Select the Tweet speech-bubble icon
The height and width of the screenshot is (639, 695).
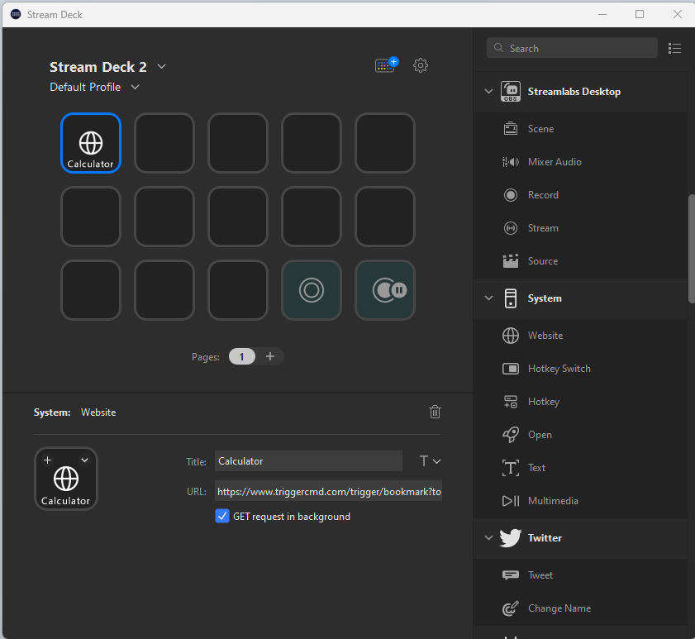tap(511, 575)
